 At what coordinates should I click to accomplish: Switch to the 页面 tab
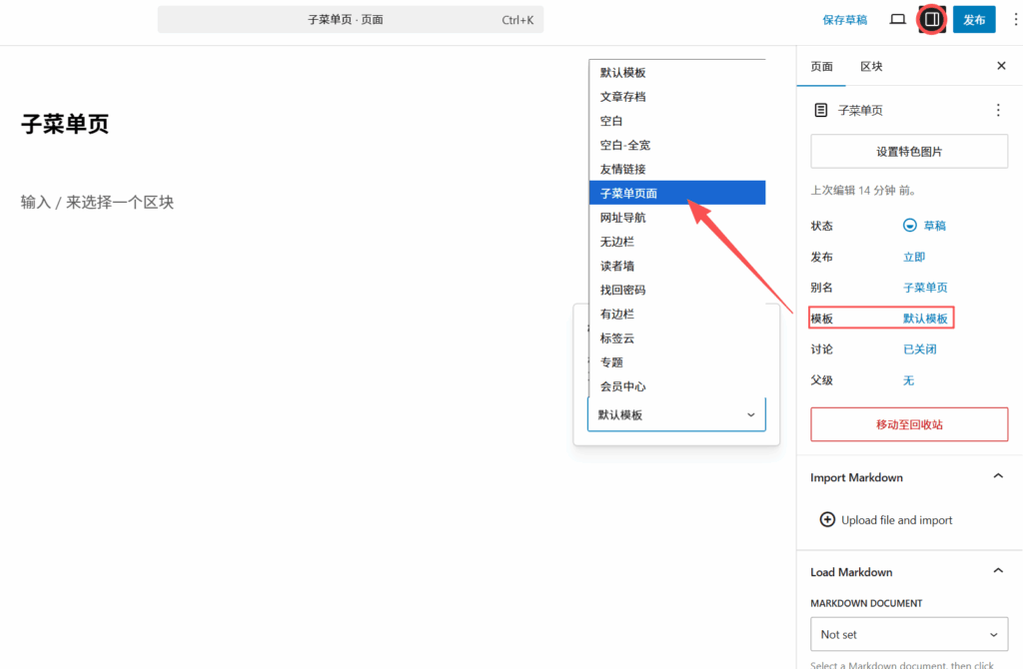point(821,66)
